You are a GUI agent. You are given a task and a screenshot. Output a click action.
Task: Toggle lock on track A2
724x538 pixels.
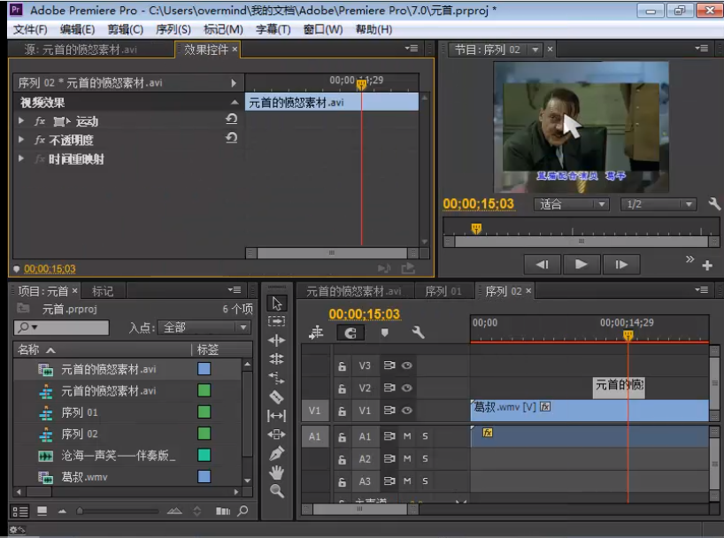point(343,459)
